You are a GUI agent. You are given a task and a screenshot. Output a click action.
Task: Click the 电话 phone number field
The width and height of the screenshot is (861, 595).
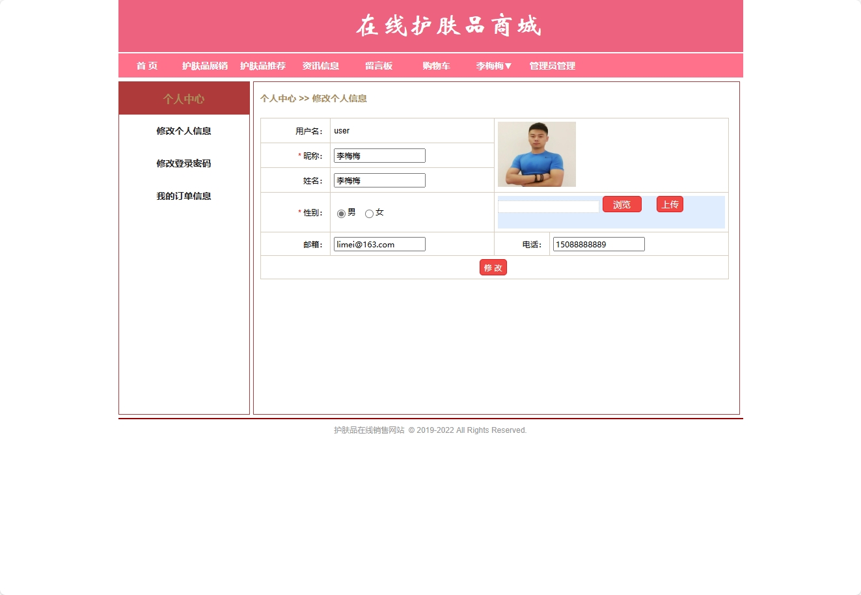pyautogui.click(x=597, y=243)
